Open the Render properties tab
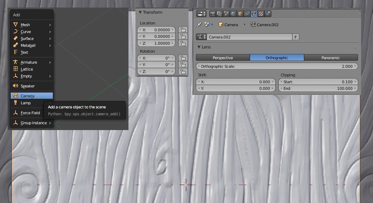The width and height of the screenshot is (373, 203). click(212, 14)
